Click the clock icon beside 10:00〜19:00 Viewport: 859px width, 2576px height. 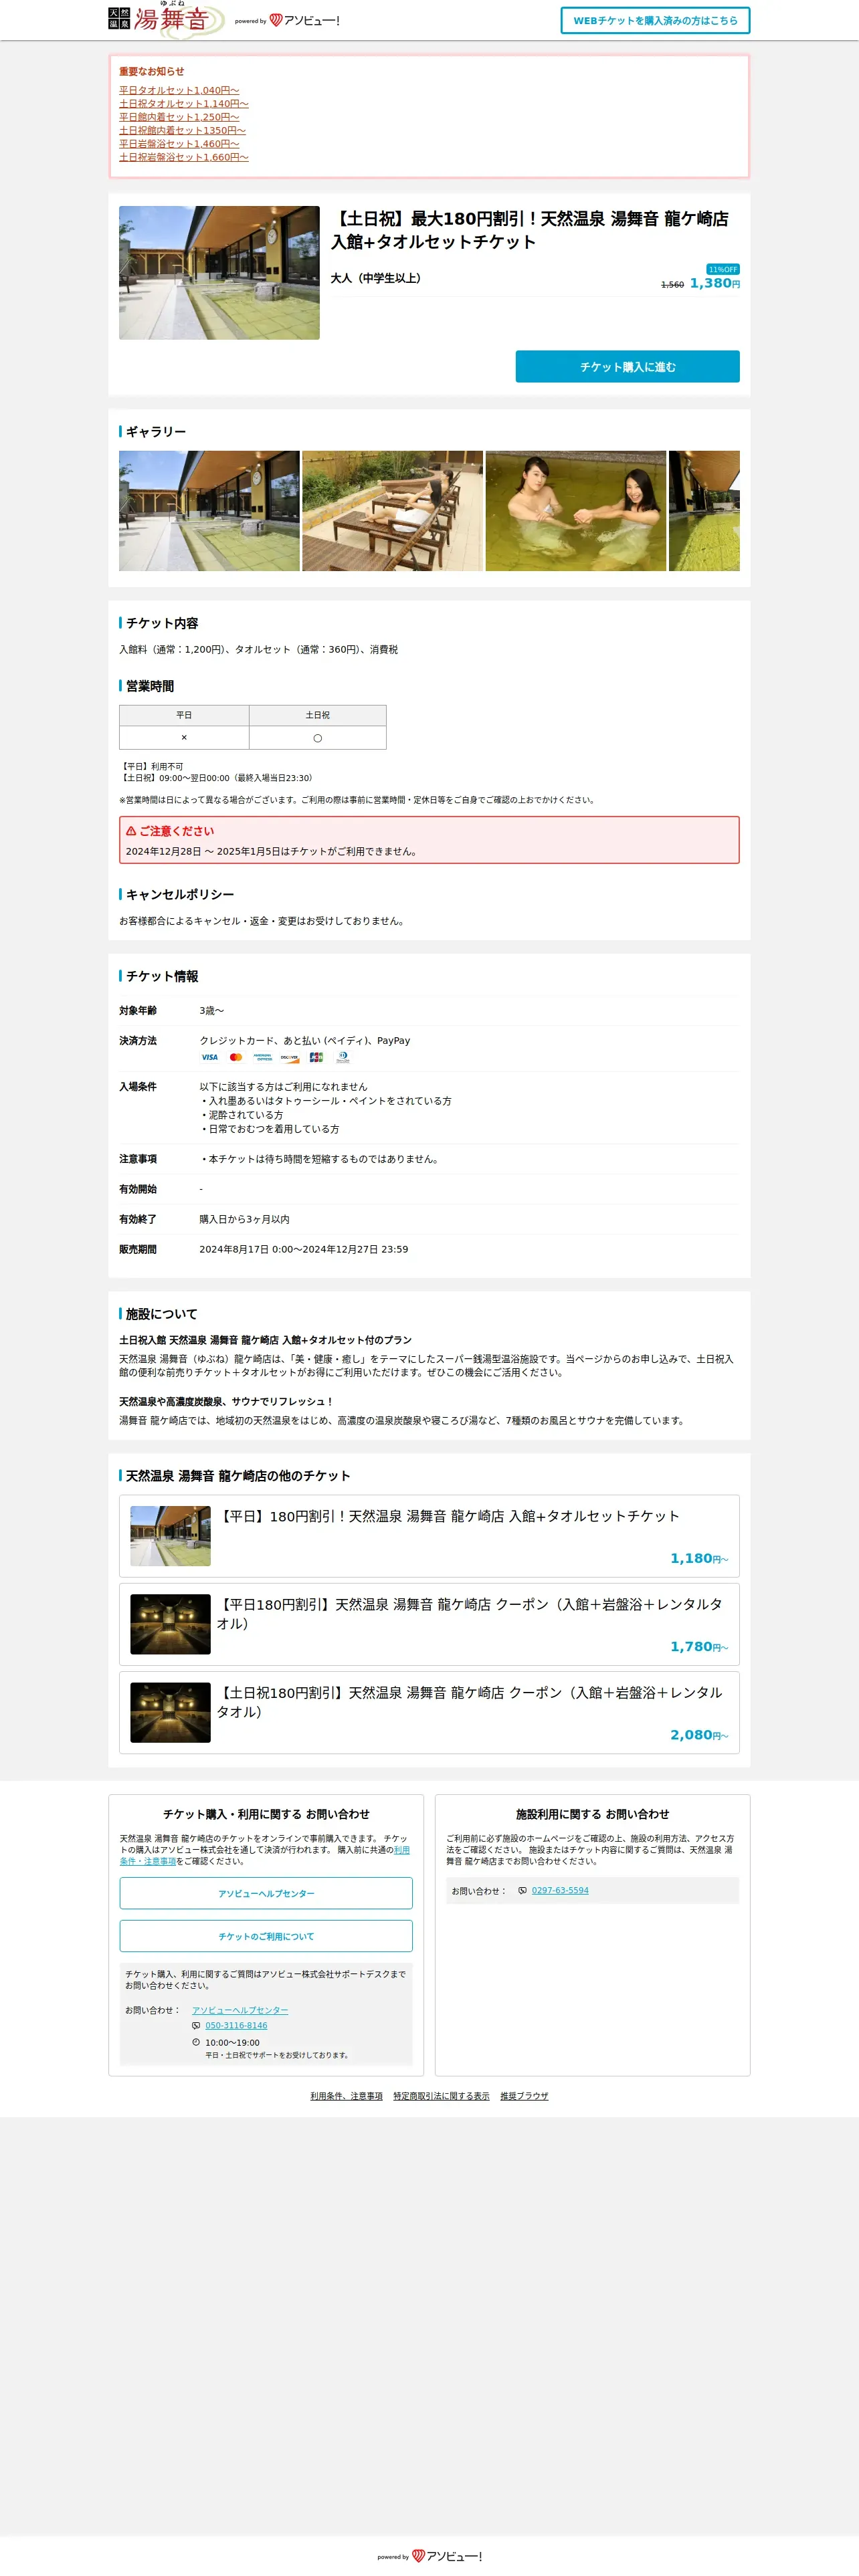tap(196, 2042)
